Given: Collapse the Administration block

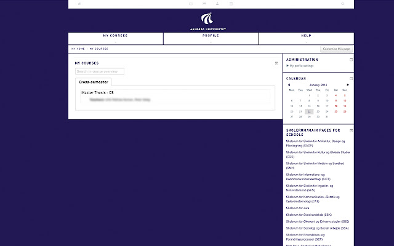Looking at the screenshot, I should coord(352,60).
